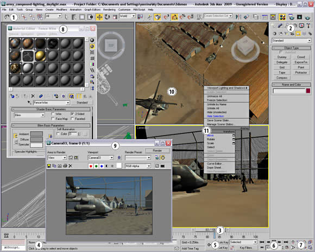Open the File menu
315x252 pixels.
point(4,10)
